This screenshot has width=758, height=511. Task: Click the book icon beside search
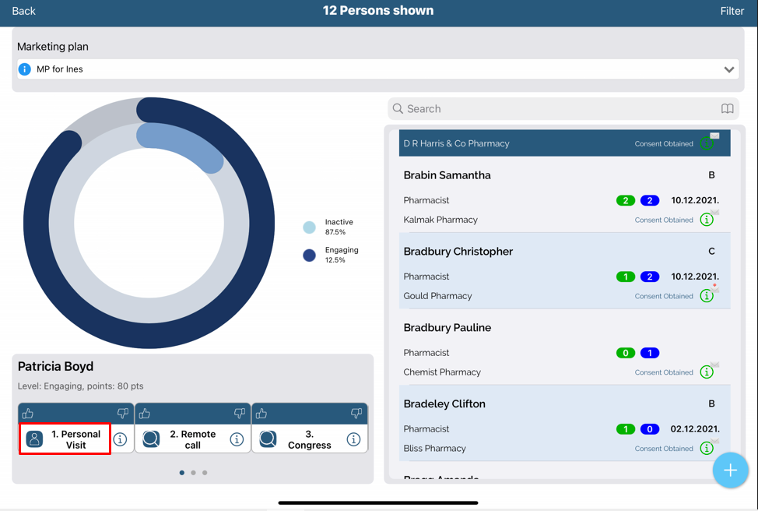coord(727,109)
